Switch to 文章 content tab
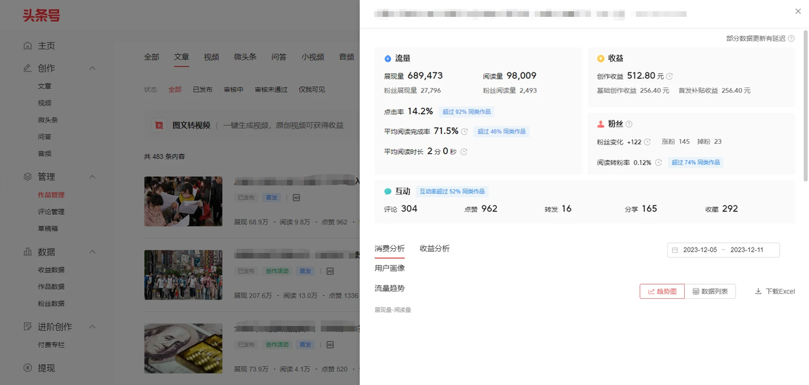 tap(181, 57)
